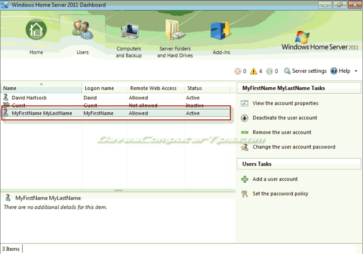363x254 pixels.
Task: Click the warning alerts triangle icon
Action: (254, 71)
